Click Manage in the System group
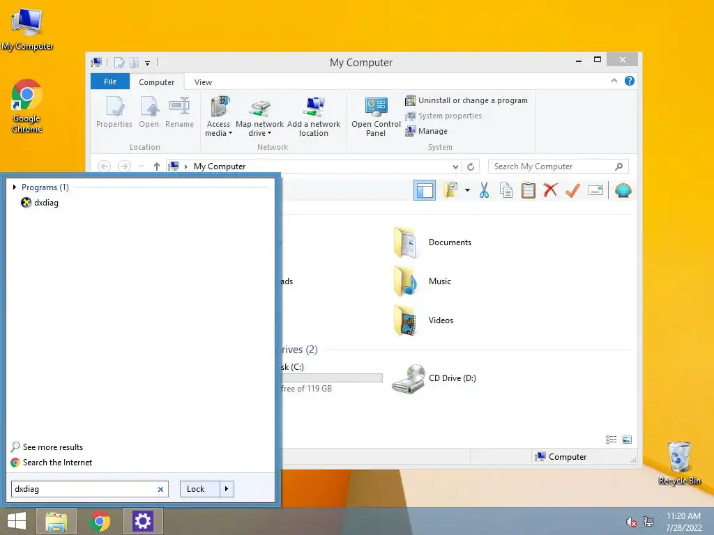Screen dimensions: 714x535 tap(427, 131)
